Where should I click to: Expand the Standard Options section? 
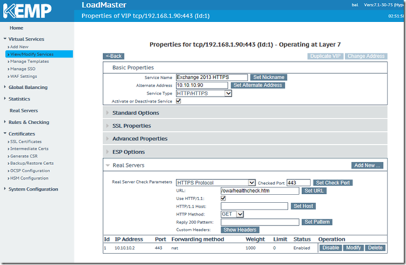pyautogui.click(x=245, y=113)
